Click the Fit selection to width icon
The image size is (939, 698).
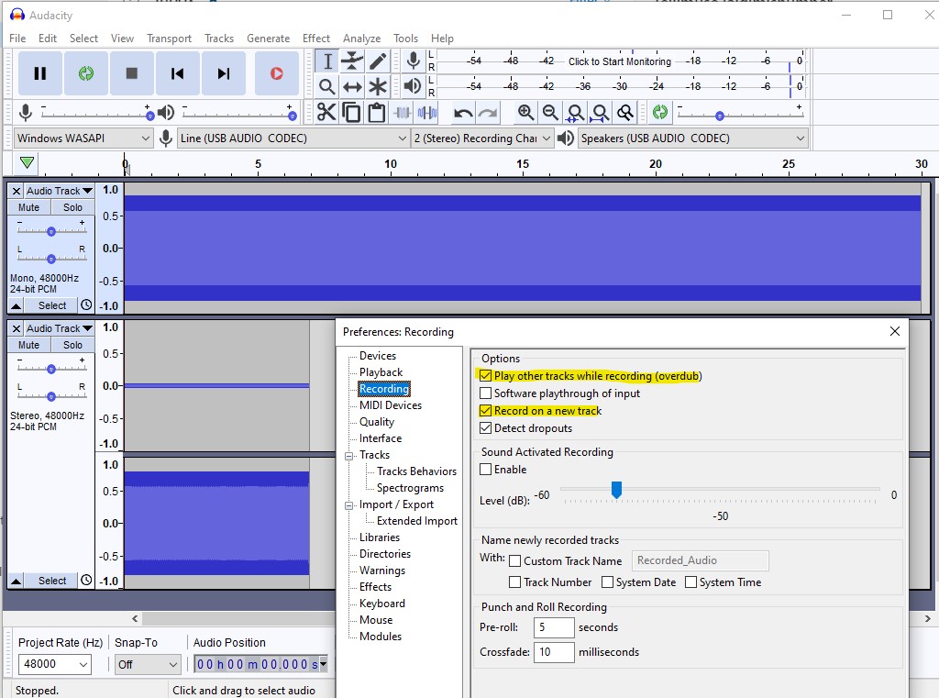(x=576, y=112)
